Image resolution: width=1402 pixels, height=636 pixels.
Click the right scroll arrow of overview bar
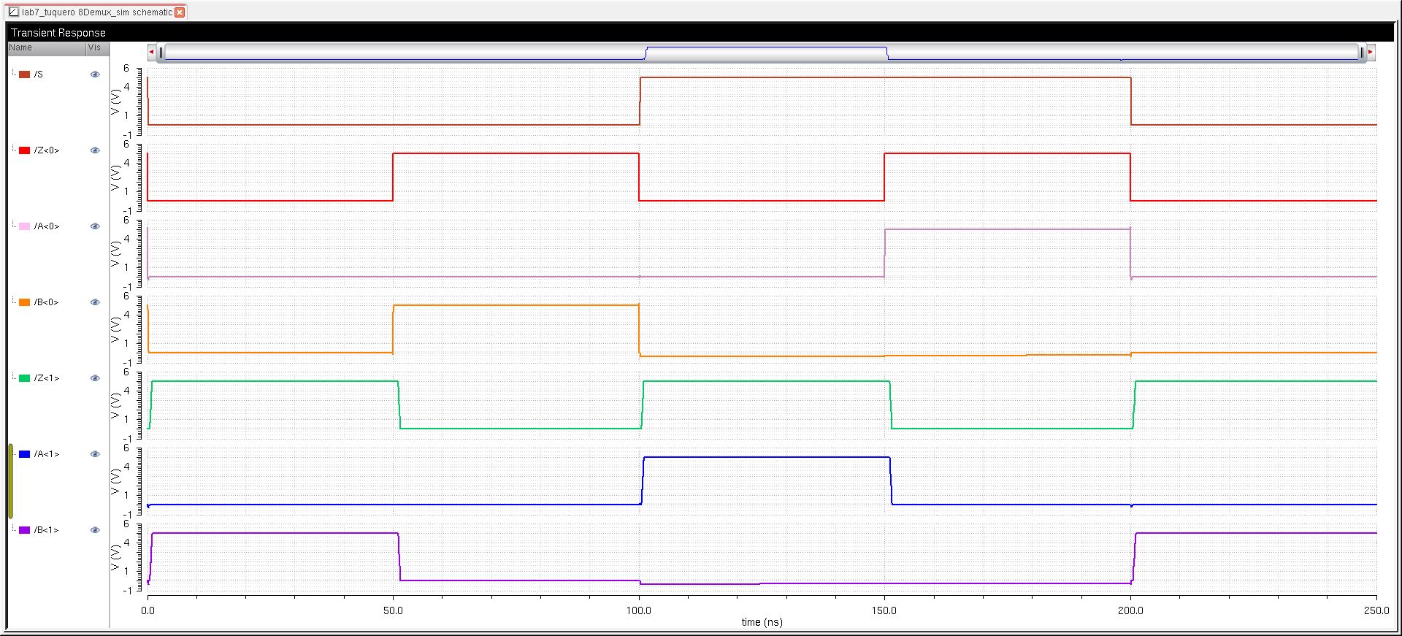1371,52
